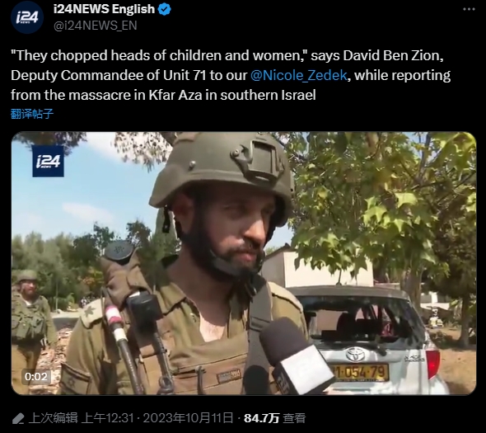The height and width of the screenshot is (433, 486).
Task: Click the 上午12:31 post timestamp
Action: click(108, 418)
